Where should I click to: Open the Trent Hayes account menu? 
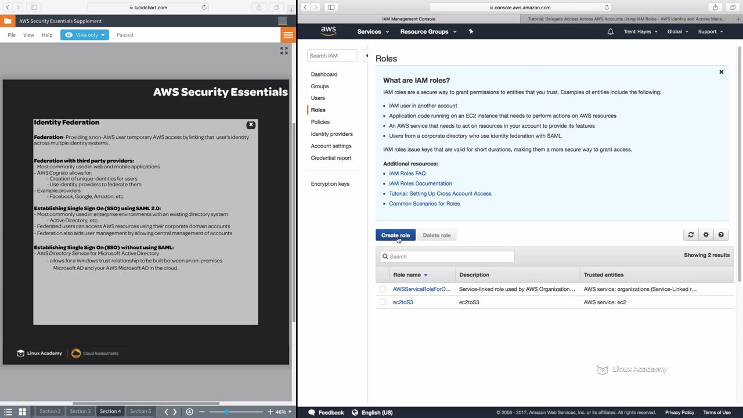tap(641, 31)
